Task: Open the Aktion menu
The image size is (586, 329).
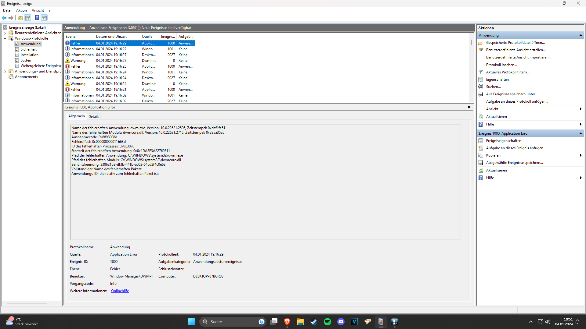Action: [x=21, y=10]
